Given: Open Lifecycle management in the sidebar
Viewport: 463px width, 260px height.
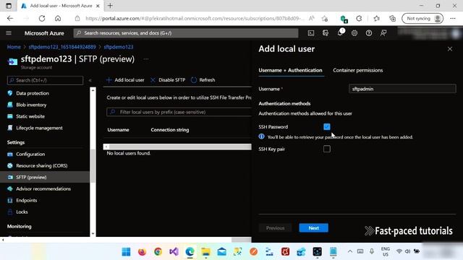Looking at the screenshot, I should [39, 128].
